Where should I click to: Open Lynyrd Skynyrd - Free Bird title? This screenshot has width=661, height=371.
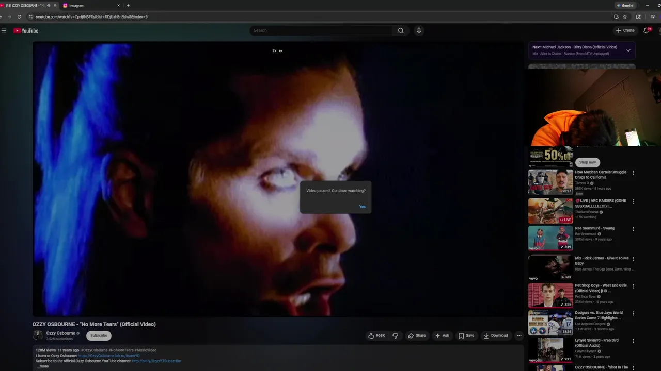coord(596,343)
